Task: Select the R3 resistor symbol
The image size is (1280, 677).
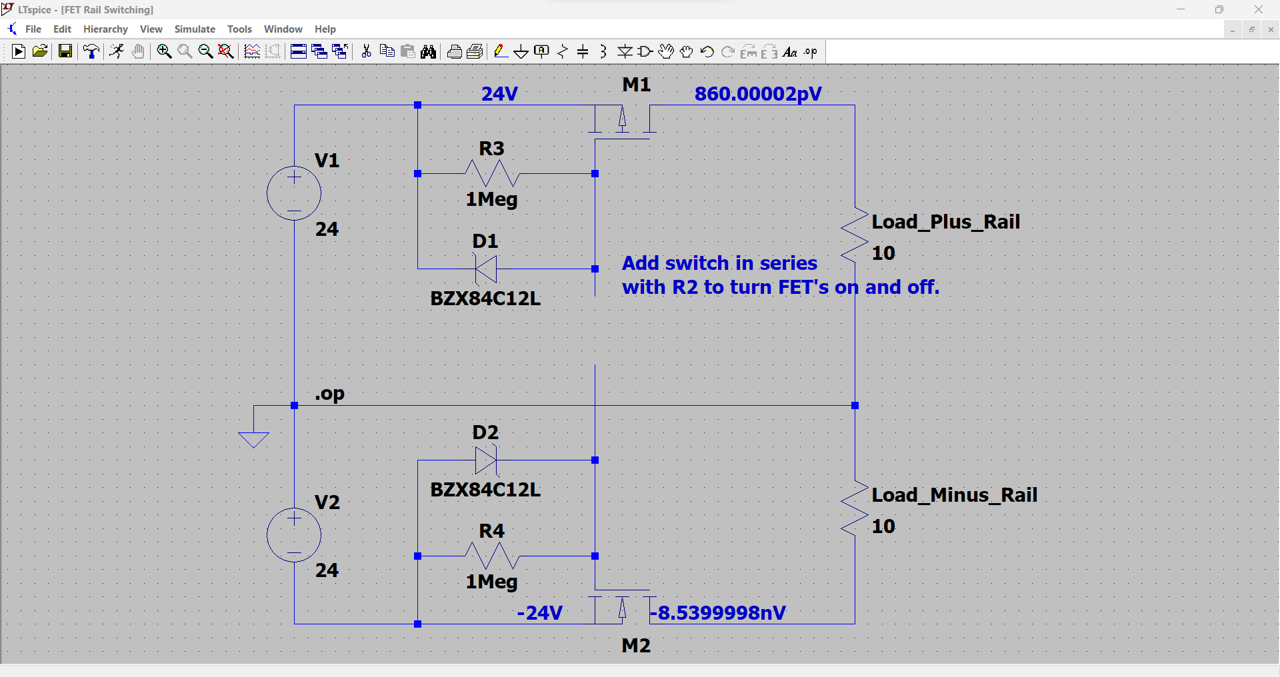Action: point(492,173)
